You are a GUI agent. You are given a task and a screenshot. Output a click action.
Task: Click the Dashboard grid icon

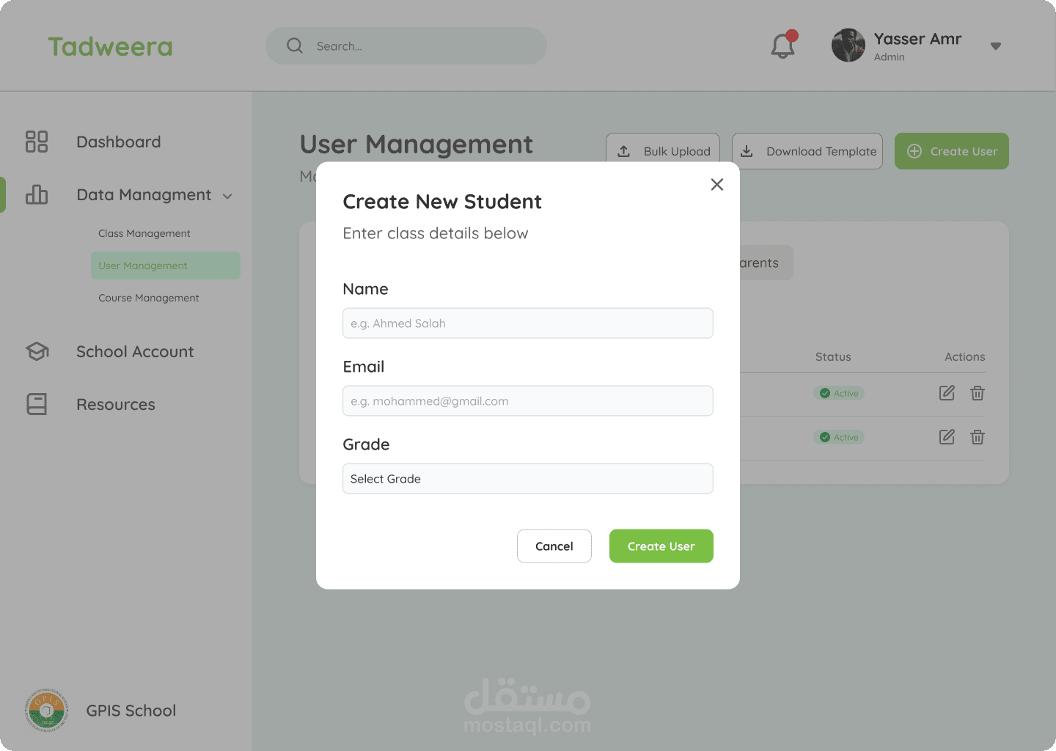coord(37,142)
